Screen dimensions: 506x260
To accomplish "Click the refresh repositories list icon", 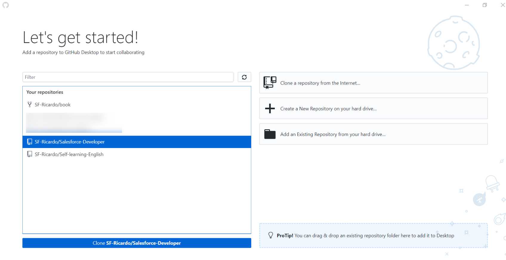I will click(x=244, y=77).
